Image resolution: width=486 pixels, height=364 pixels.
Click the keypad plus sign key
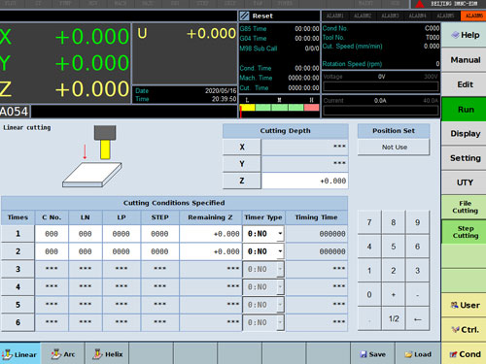pyautogui.click(x=394, y=295)
